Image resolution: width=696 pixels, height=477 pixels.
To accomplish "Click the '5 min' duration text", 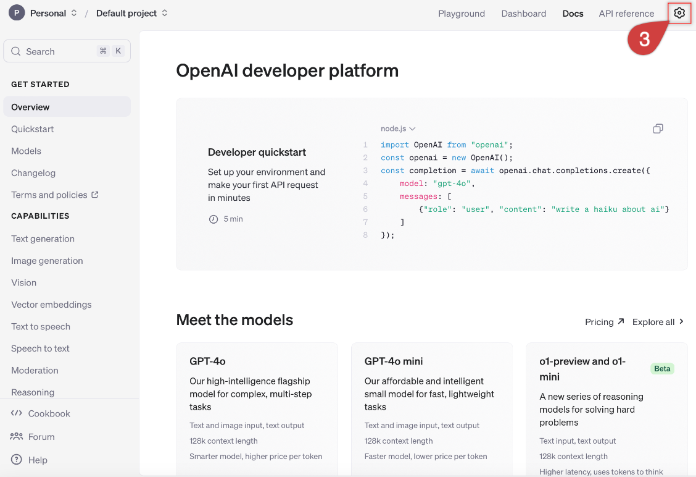I will click(x=233, y=219).
